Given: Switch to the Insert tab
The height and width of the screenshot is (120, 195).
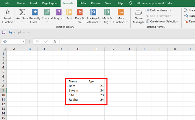Looking at the screenshot, I should tap(33, 3).
